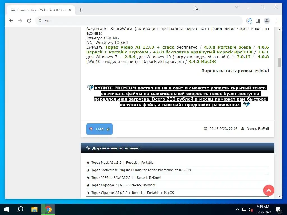Open Windows taskbar search
This screenshot has width=287, height=215.
point(20,209)
